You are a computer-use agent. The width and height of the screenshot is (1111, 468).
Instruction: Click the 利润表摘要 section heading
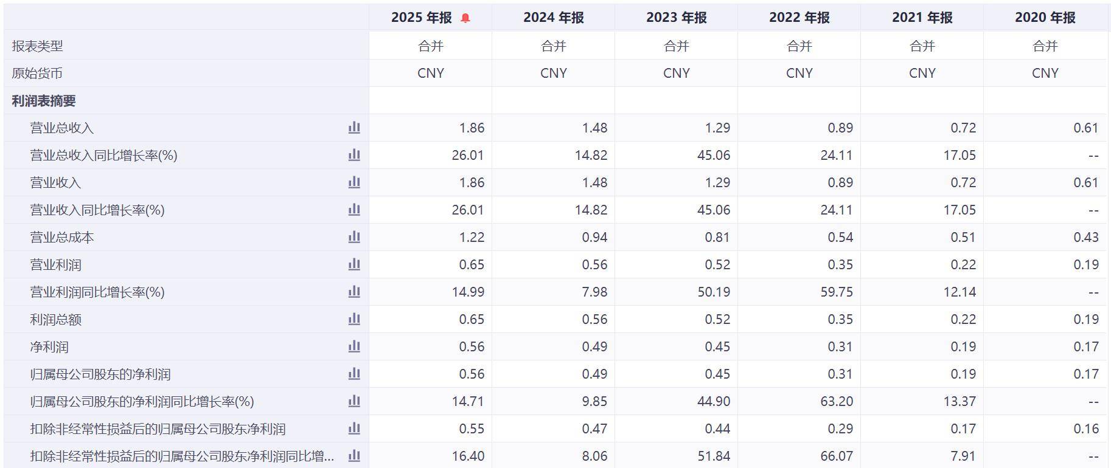click(x=44, y=101)
